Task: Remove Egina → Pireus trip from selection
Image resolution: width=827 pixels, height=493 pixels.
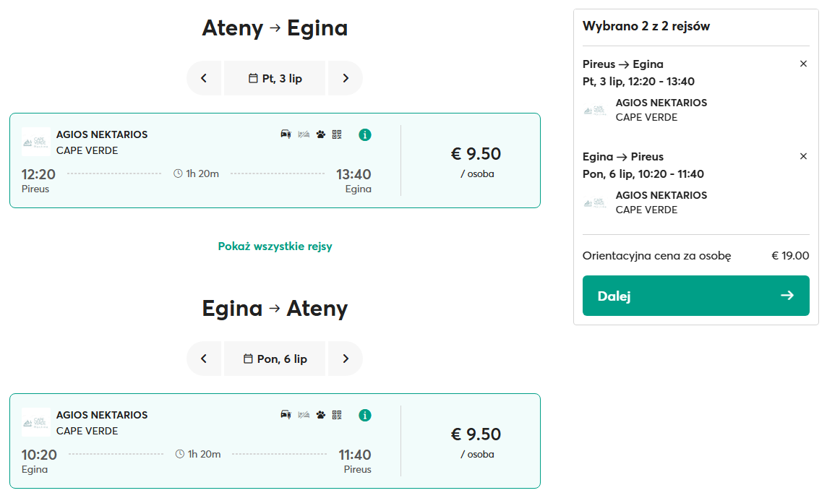Action: coord(803,156)
